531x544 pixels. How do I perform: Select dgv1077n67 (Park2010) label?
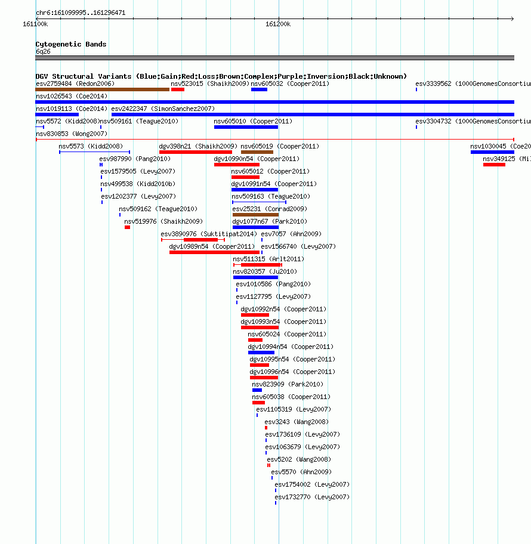(270, 221)
